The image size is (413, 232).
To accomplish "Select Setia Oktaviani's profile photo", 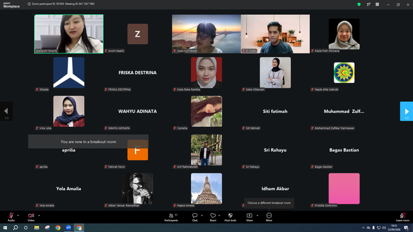I will tap(276, 73).
